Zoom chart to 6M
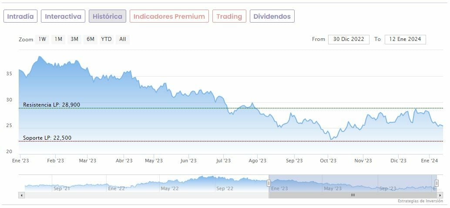The width and height of the screenshot is (450, 208). (91, 39)
